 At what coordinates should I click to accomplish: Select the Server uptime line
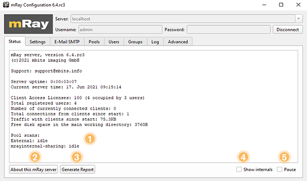(x=44, y=82)
